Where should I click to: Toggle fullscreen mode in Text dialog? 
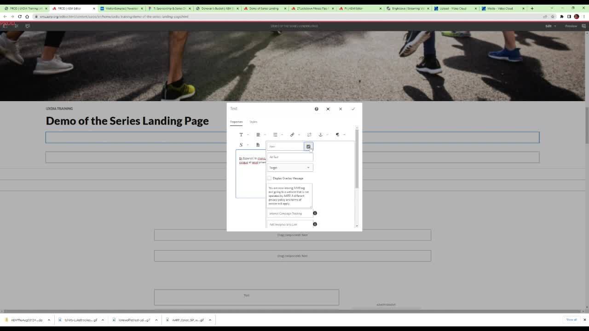coord(328,109)
